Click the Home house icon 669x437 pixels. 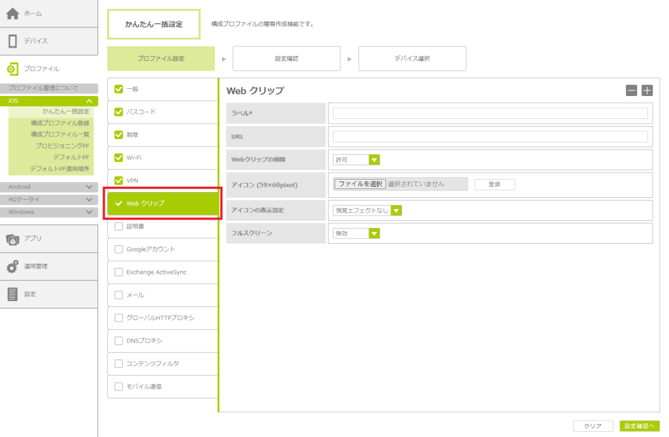coord(13,14)
